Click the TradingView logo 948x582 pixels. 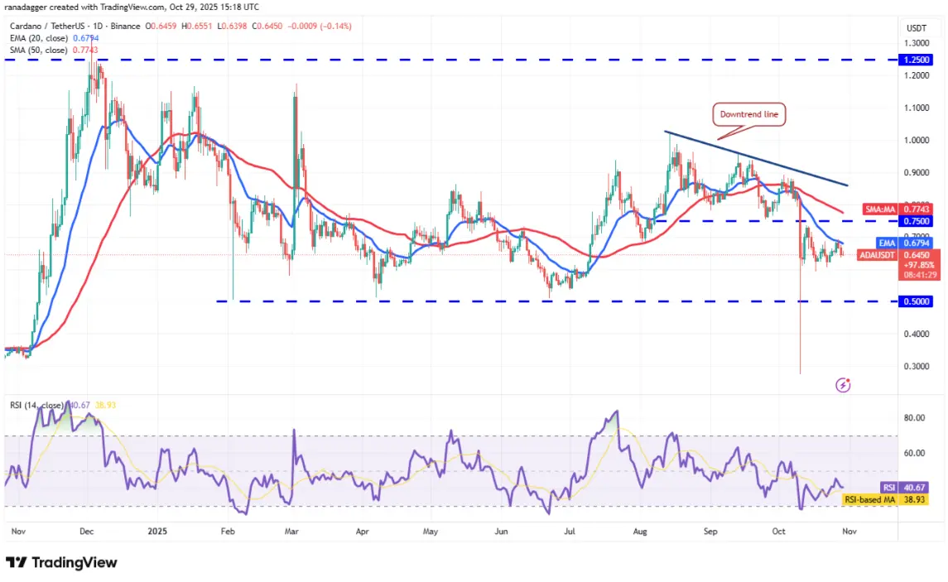(x=61, y=563)
